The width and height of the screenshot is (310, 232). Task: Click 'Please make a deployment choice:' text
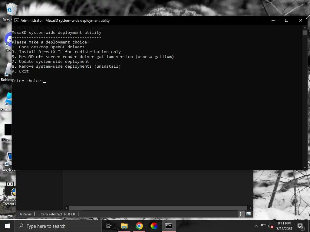click(x=51, y=42)
